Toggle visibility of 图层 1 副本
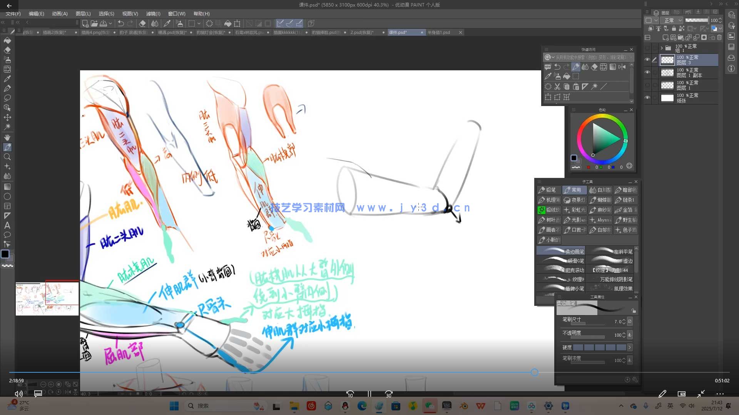 click(647, 72)
